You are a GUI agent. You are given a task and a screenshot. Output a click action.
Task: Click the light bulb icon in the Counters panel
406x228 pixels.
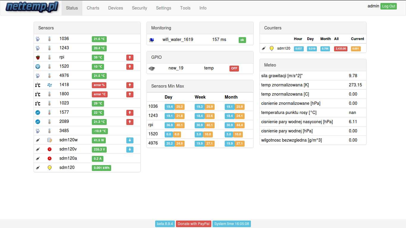click(272, 48)
